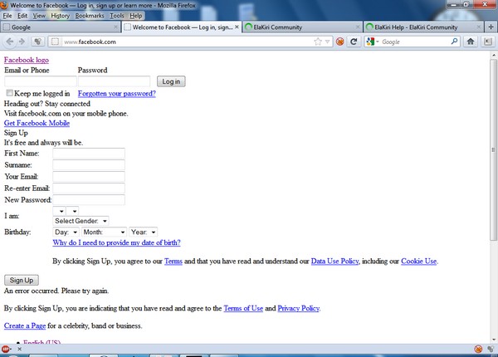Click the Sign Up button
Screen dimensions: 498x357
tap(22, 280)
